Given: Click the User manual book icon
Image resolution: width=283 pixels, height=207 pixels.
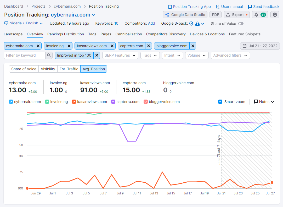Looking at the screenshot, I should coord(218,7).
